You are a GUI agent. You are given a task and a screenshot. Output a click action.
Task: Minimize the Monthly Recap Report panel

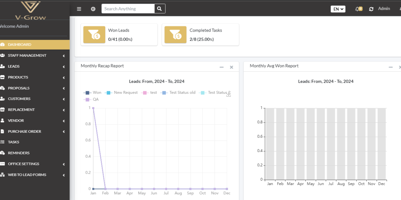click(222, 67)
